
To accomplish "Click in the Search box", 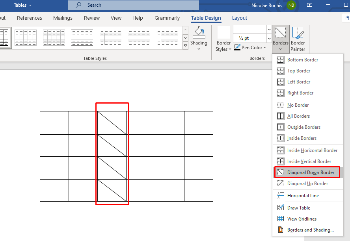I will click(134, 5).
